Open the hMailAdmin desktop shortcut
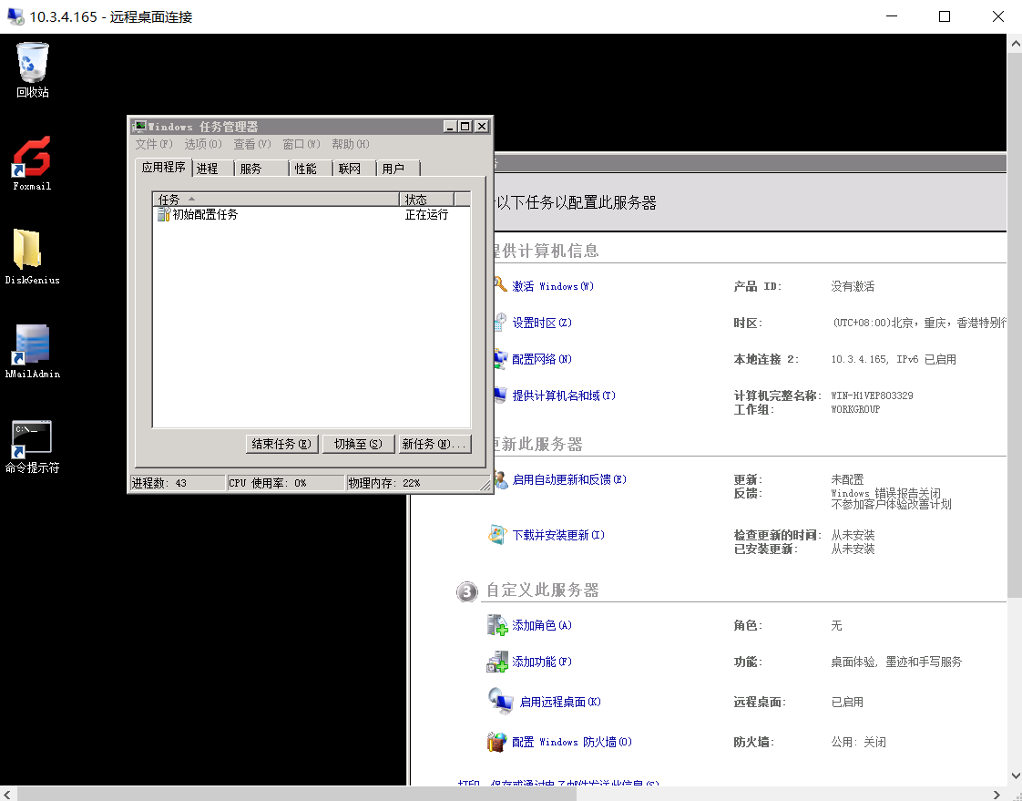Viewport: 1022px width, 801px height. coord(32,345)
